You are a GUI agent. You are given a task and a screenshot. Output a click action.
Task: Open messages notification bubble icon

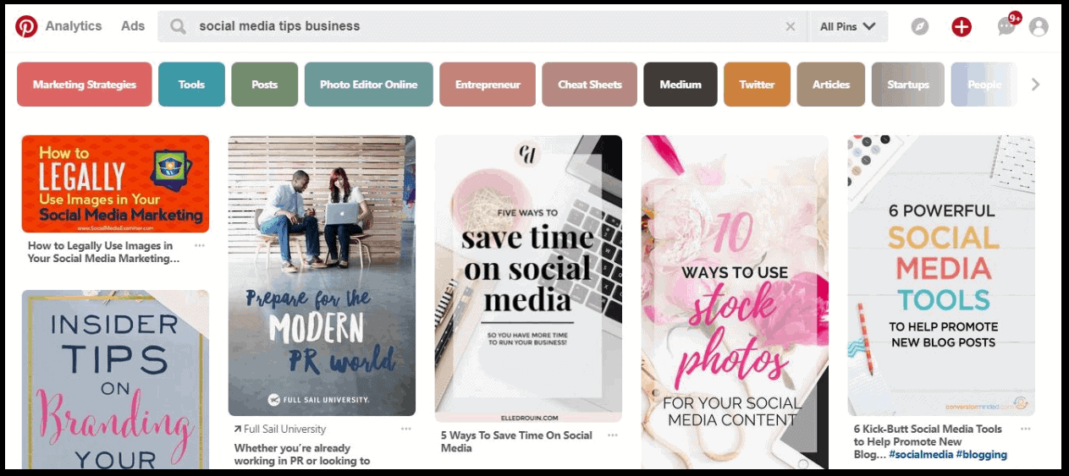pyautogui.click(x=1006, y=27)
